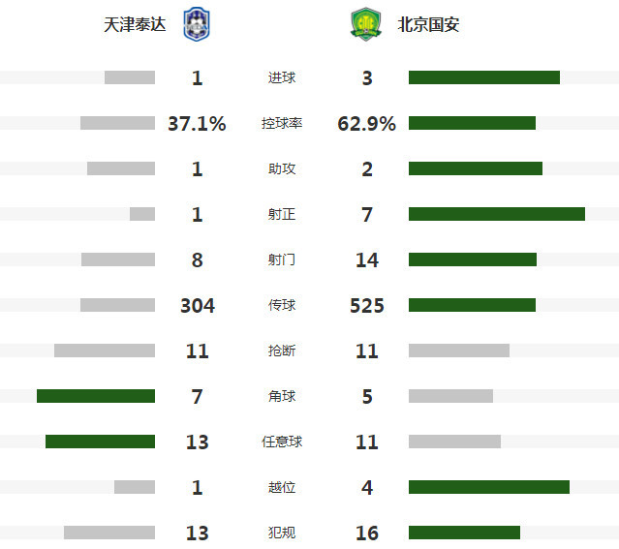
Task: Click Guoan's green goals bar for 3
Action: [x=484, y=77]
